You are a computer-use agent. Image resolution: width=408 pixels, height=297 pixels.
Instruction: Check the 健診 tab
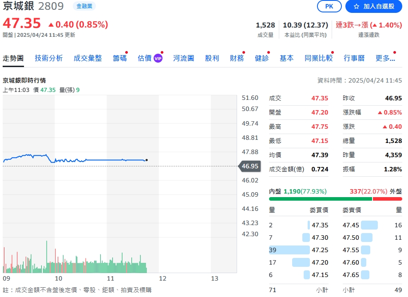261,58
